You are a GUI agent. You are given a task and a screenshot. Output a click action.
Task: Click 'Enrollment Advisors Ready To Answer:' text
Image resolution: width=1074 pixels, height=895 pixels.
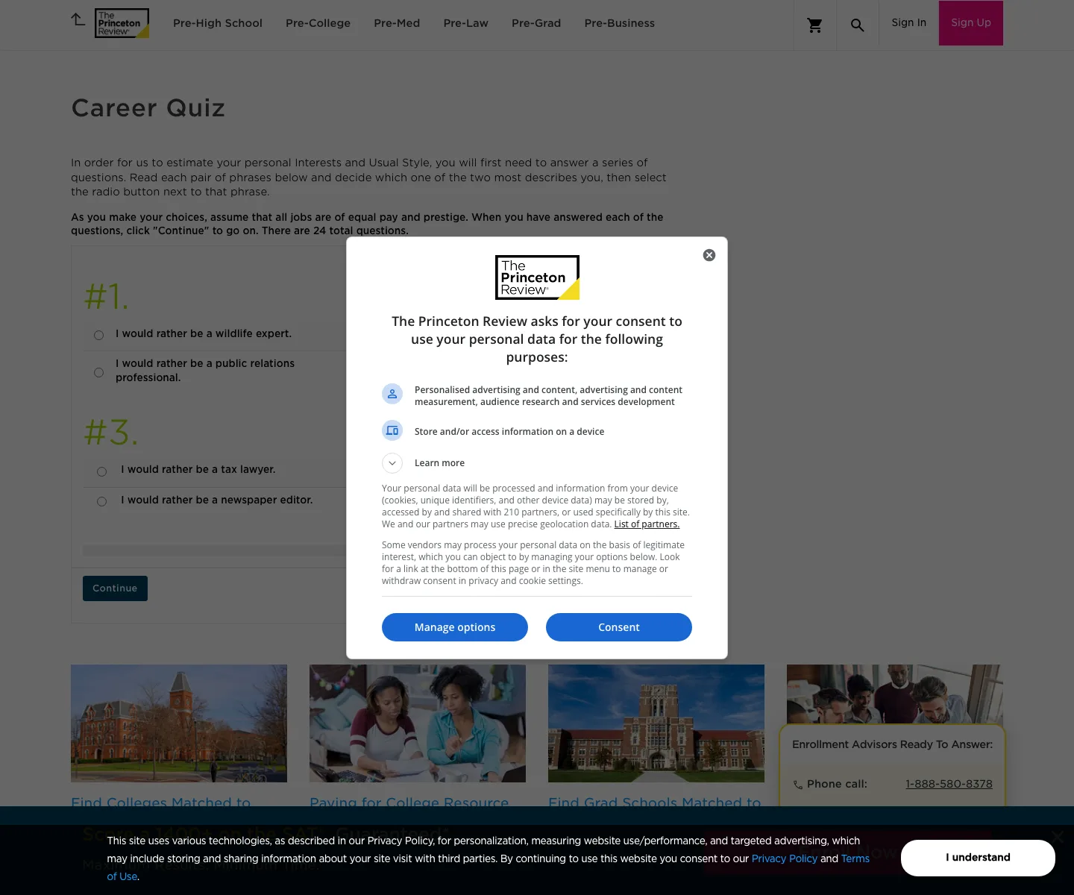tap(892, 744)
